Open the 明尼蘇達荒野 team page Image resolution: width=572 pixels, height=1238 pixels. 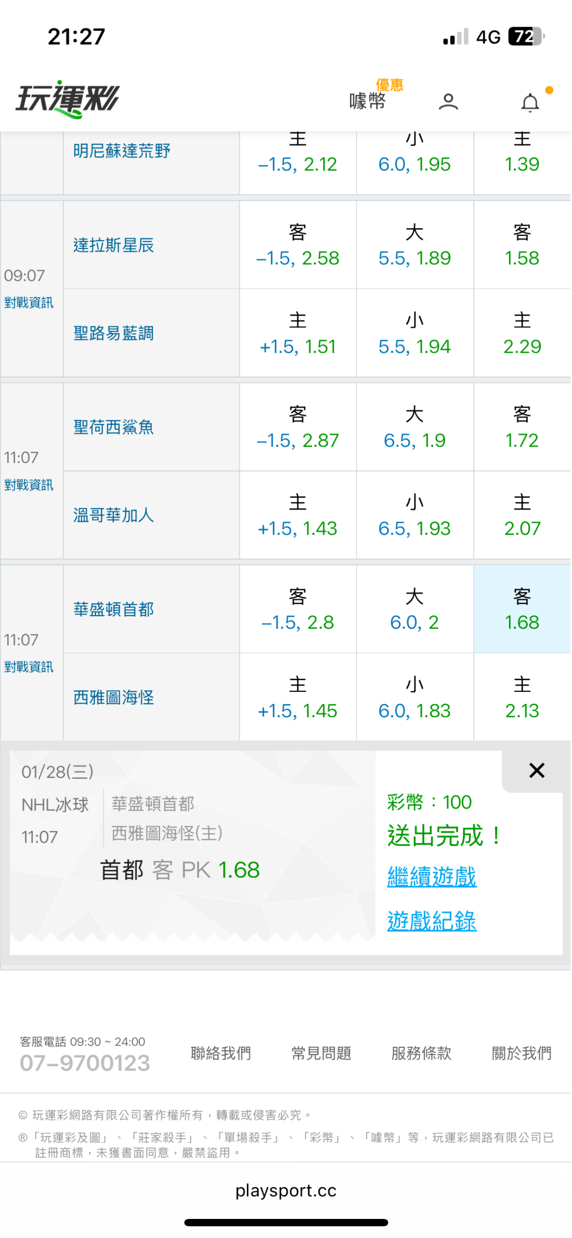(x=122, y=151)
